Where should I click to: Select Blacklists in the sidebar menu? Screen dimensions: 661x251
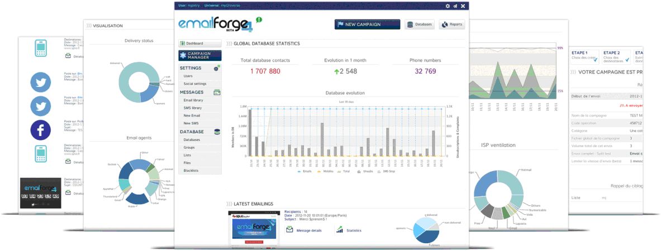coord(192,170)
